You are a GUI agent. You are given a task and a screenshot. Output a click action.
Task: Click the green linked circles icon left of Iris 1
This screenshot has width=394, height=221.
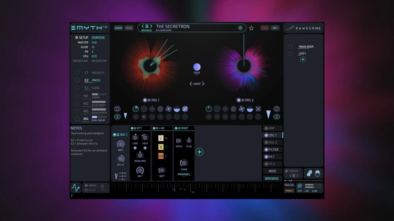[117, 116]
